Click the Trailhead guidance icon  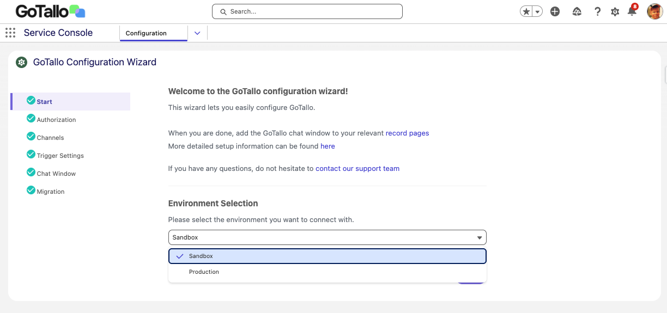577,11
